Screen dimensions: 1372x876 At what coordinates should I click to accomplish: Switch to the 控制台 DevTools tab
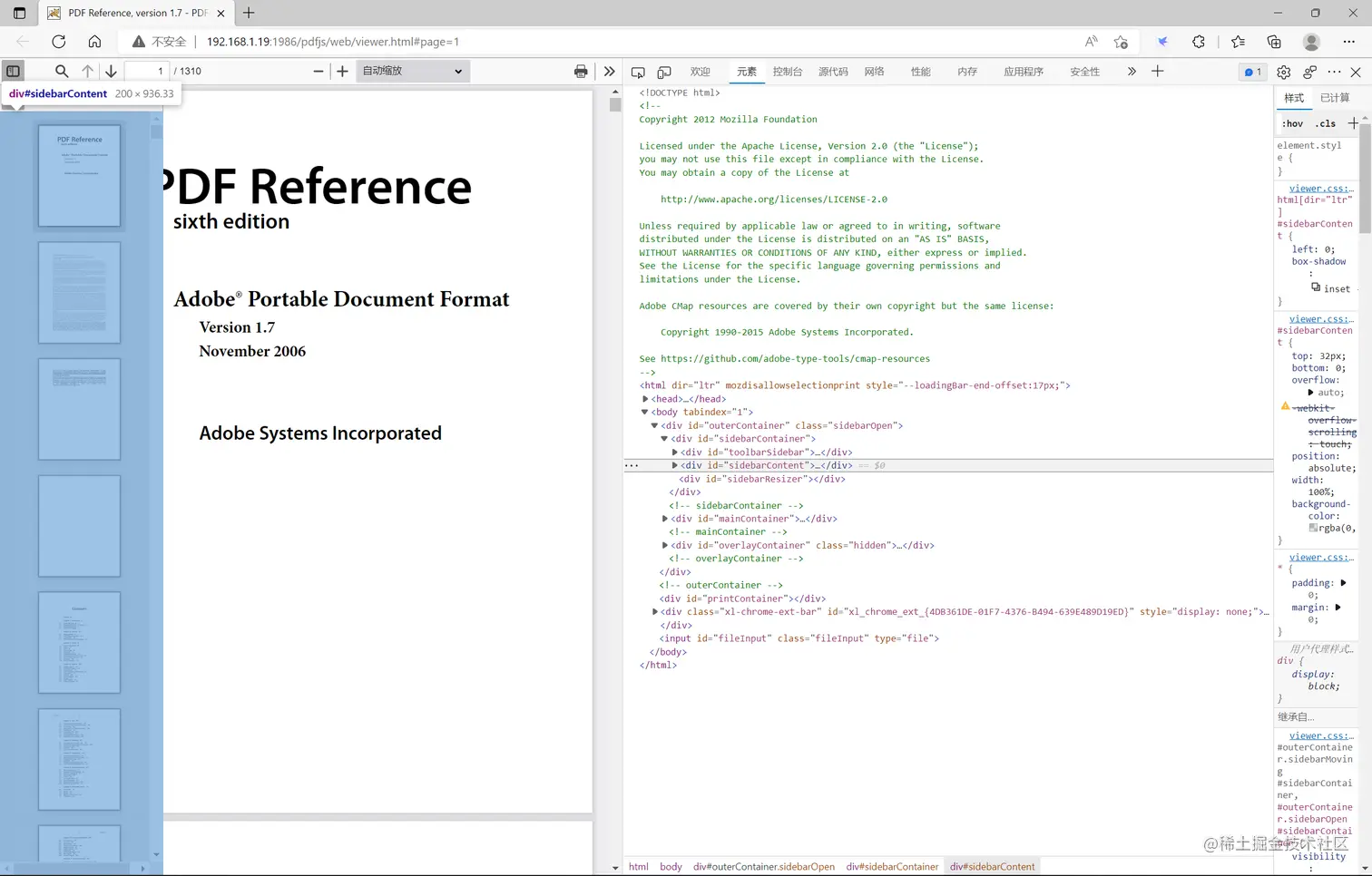point(788,72)
